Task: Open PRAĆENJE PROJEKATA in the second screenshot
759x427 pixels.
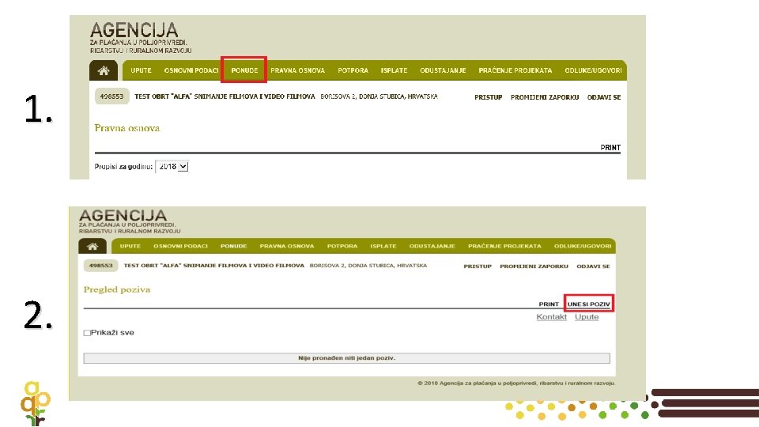Action: (x=504, y=247)
